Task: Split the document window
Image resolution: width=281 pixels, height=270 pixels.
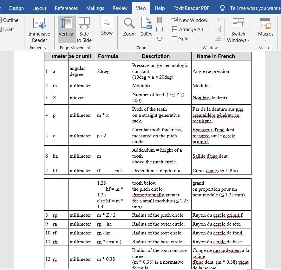Action: click(180, 38)
